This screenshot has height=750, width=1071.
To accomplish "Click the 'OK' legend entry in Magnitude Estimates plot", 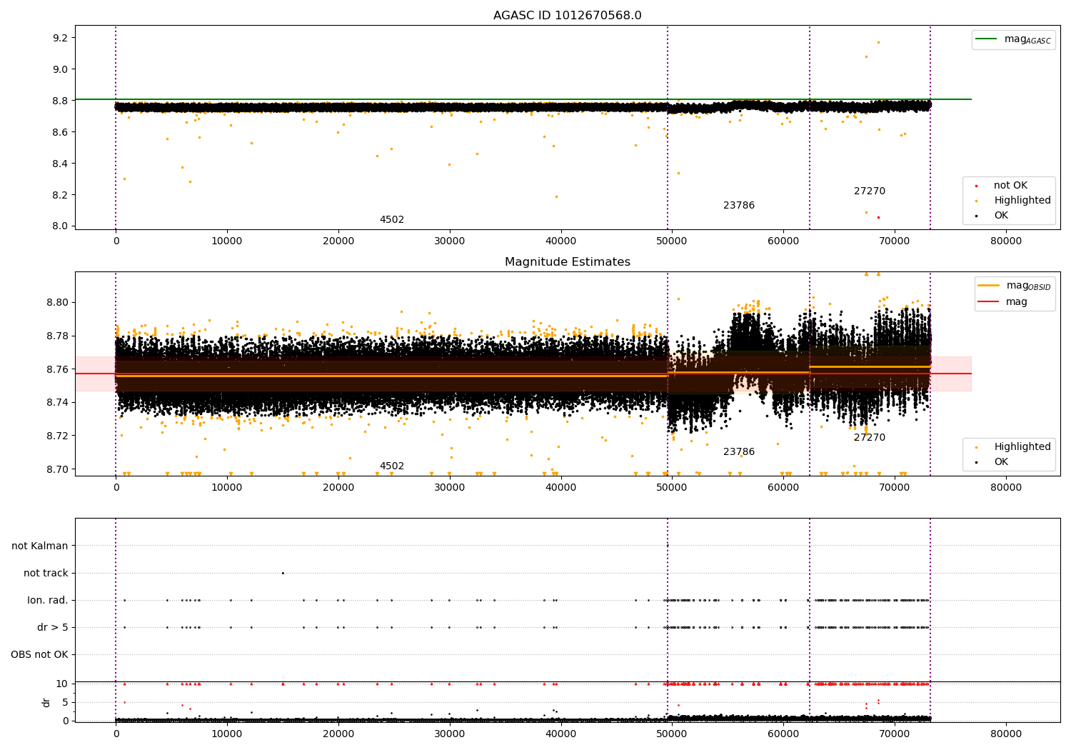I will coord(1001,462).
